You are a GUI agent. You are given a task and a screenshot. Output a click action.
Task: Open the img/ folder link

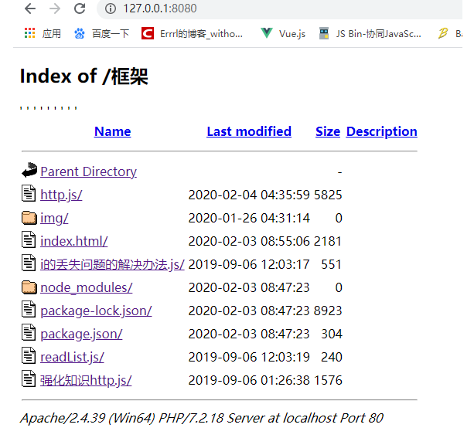[x=54, y=218]
